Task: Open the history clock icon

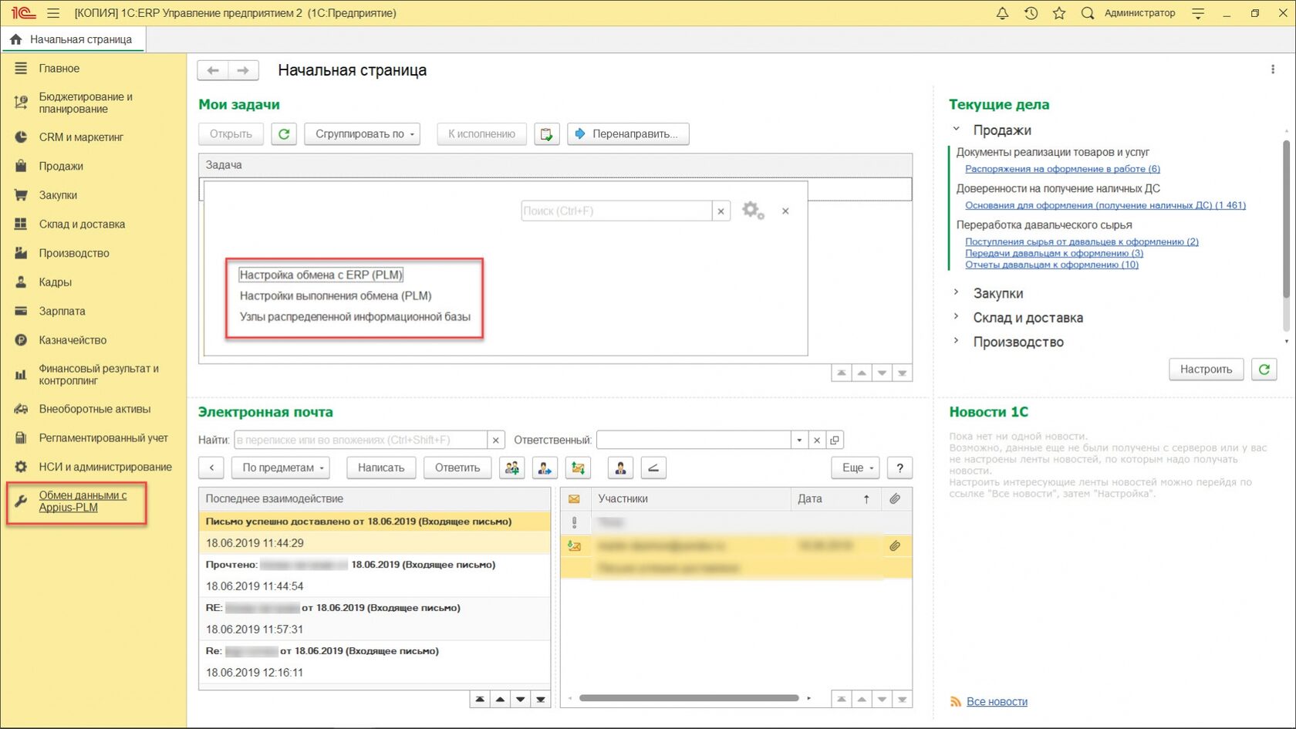Action: coord(1031,13)
